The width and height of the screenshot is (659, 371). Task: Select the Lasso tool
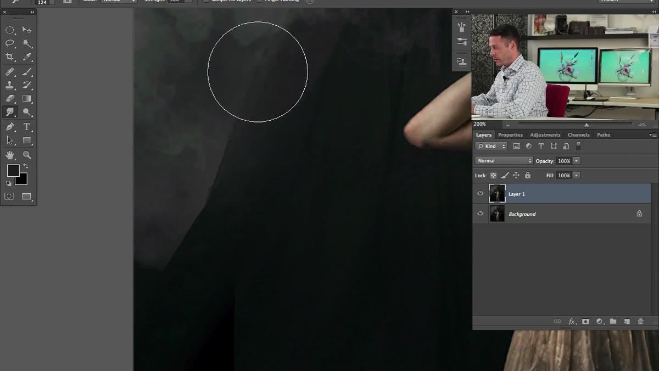pos(10,43)
